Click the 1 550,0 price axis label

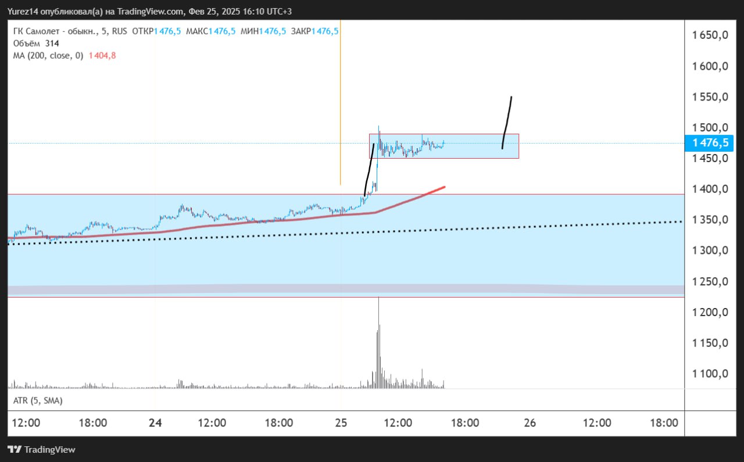click(710, 97)
